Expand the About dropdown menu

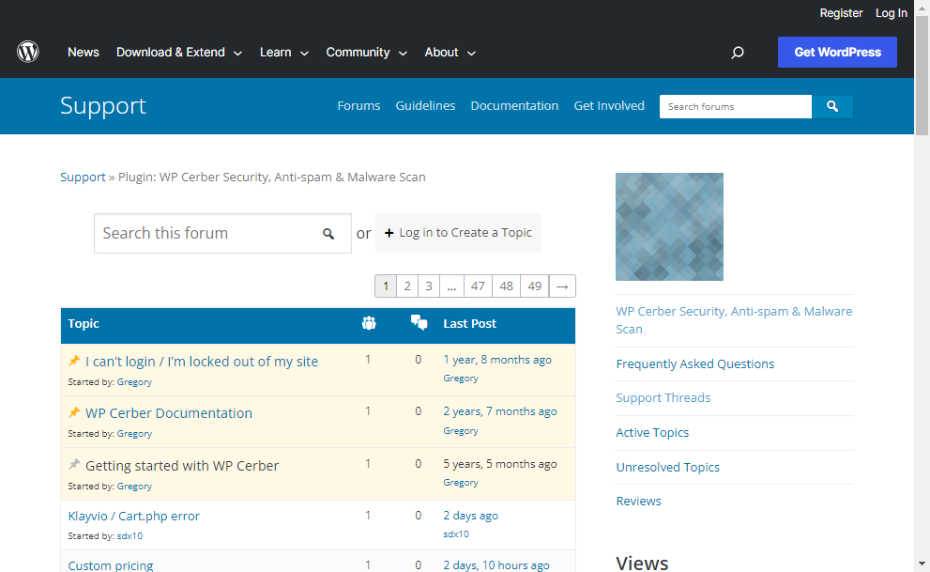click(450, 53)
